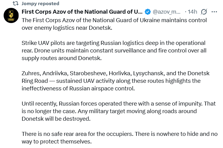The width and height of the screenshot is (223, 148).
Task: Click the blue verified checkmark badge
Action: [x=148, y=12]
